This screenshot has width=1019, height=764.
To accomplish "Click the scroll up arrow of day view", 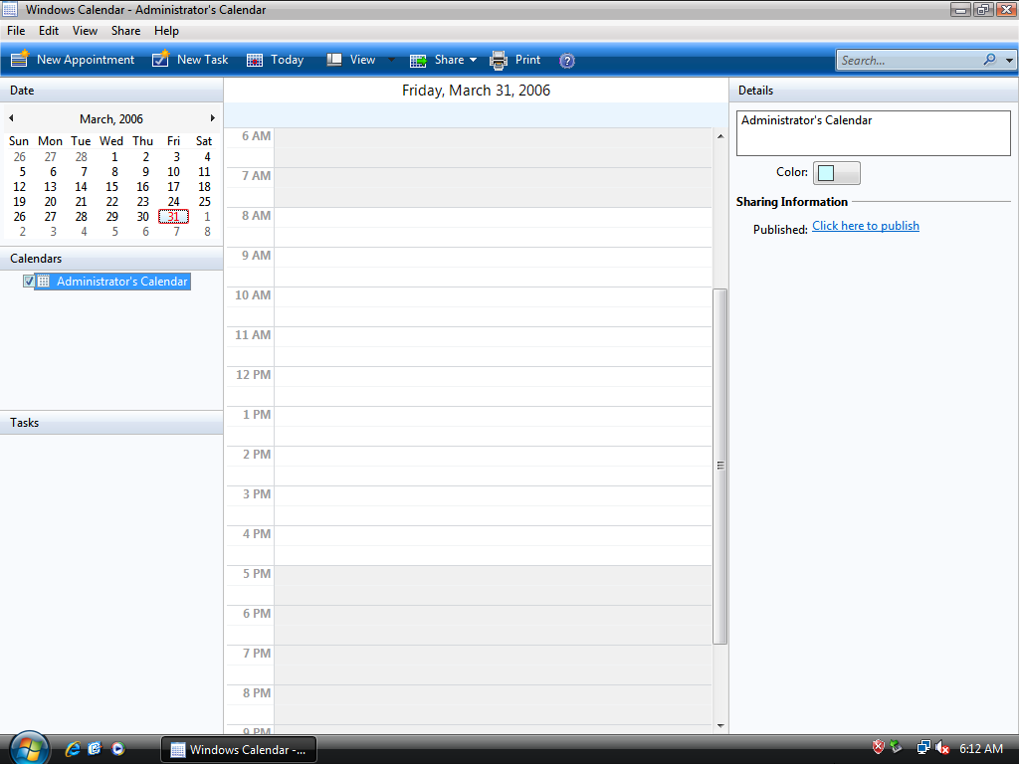I will click(x=720, y=135).
